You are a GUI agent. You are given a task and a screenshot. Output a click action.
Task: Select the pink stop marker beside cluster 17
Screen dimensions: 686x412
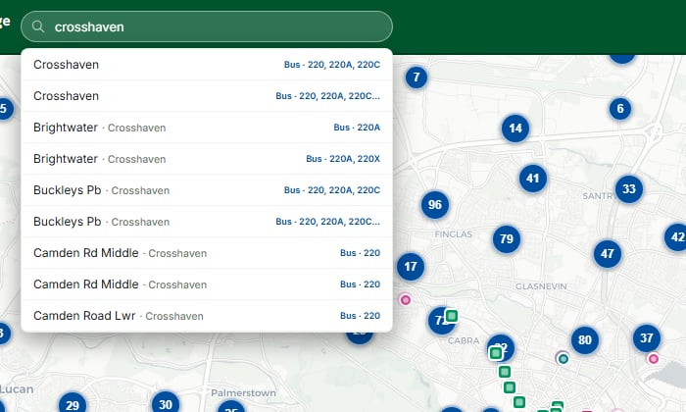tap(406, 300)
